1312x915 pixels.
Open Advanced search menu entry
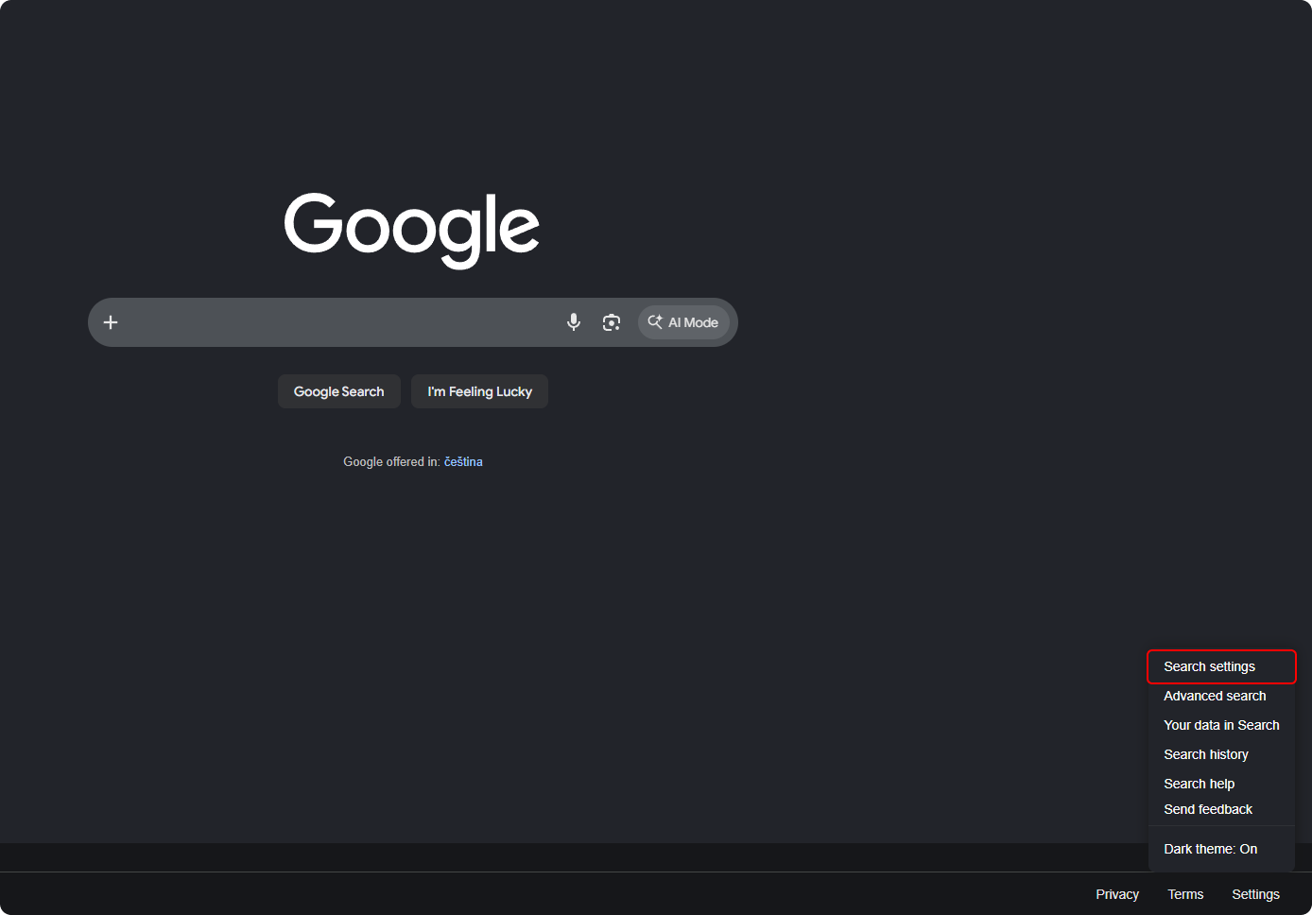point(1221,696)
